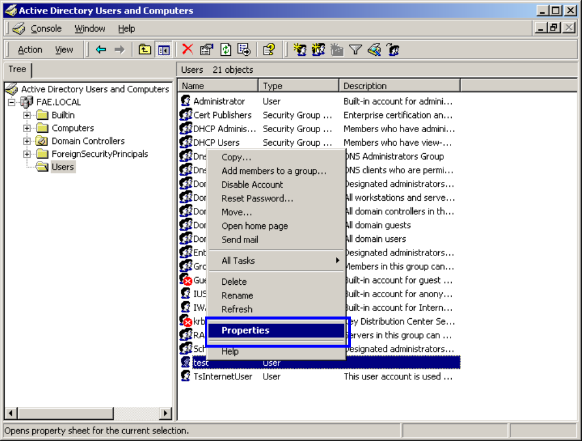Collapse the FAE.LOCAL tree node

12,102
